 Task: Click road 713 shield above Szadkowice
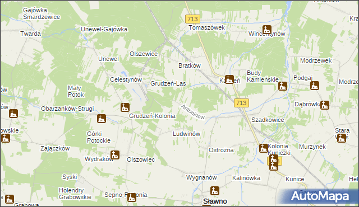pos(241,103)
